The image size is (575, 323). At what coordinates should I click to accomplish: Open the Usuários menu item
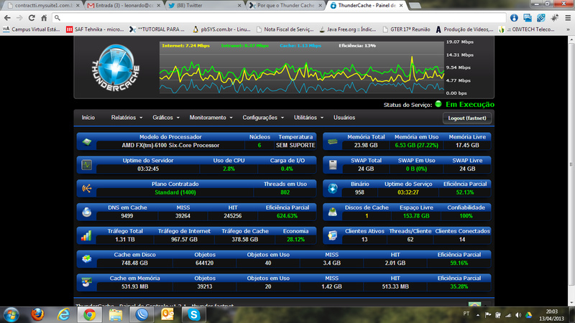pyautogui.click(x=344, y=118)
